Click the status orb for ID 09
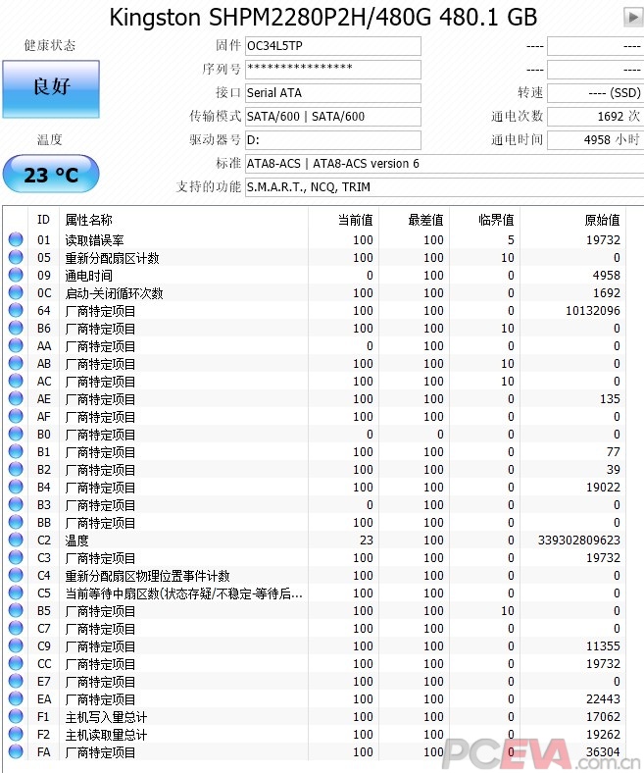 [x=16, y=275]
